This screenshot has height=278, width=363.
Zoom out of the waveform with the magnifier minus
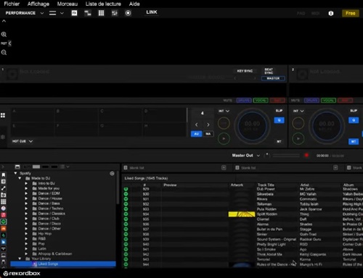pos(4,52)
